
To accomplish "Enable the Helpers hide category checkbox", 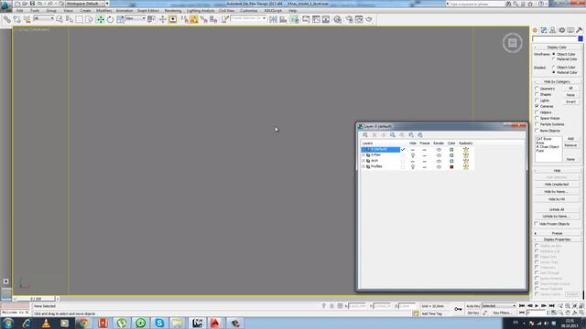I will (x=537, y=112).
